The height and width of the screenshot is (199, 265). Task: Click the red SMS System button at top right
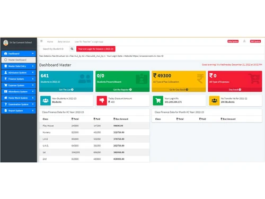coord(255,41)
